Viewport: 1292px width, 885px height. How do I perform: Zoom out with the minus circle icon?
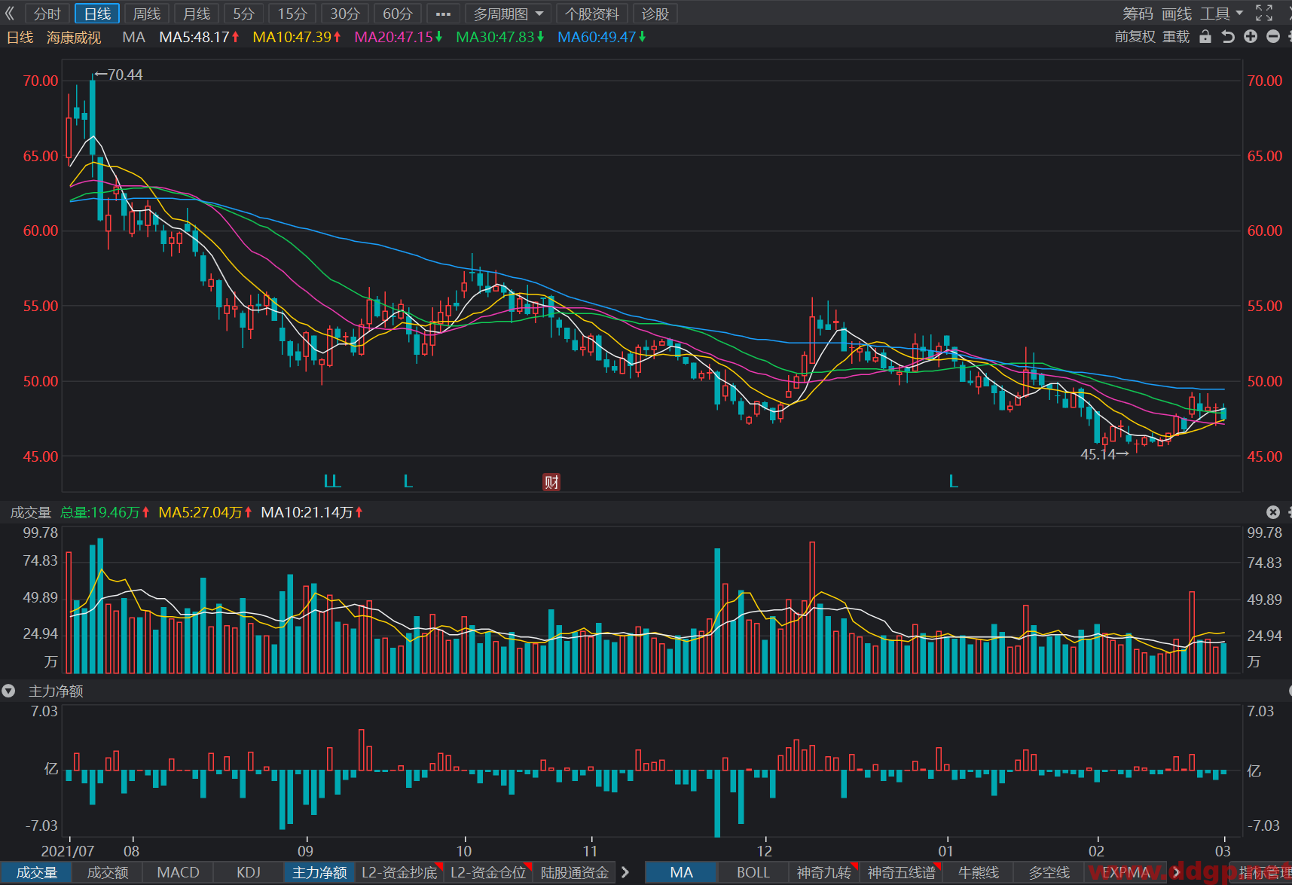[1273, 36]
